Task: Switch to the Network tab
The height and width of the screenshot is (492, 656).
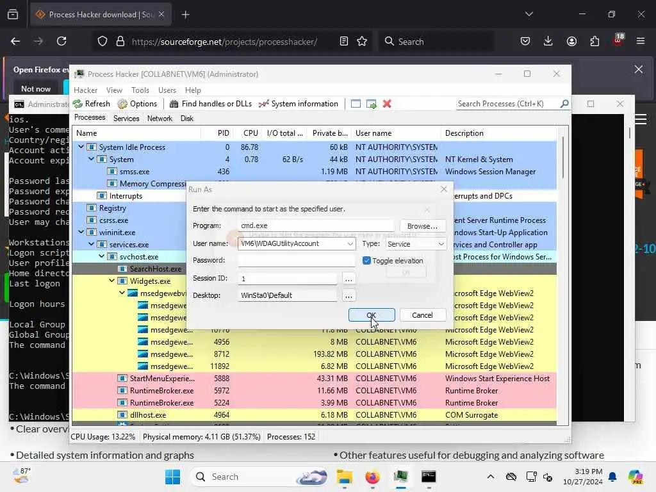Action: point(160,119)
